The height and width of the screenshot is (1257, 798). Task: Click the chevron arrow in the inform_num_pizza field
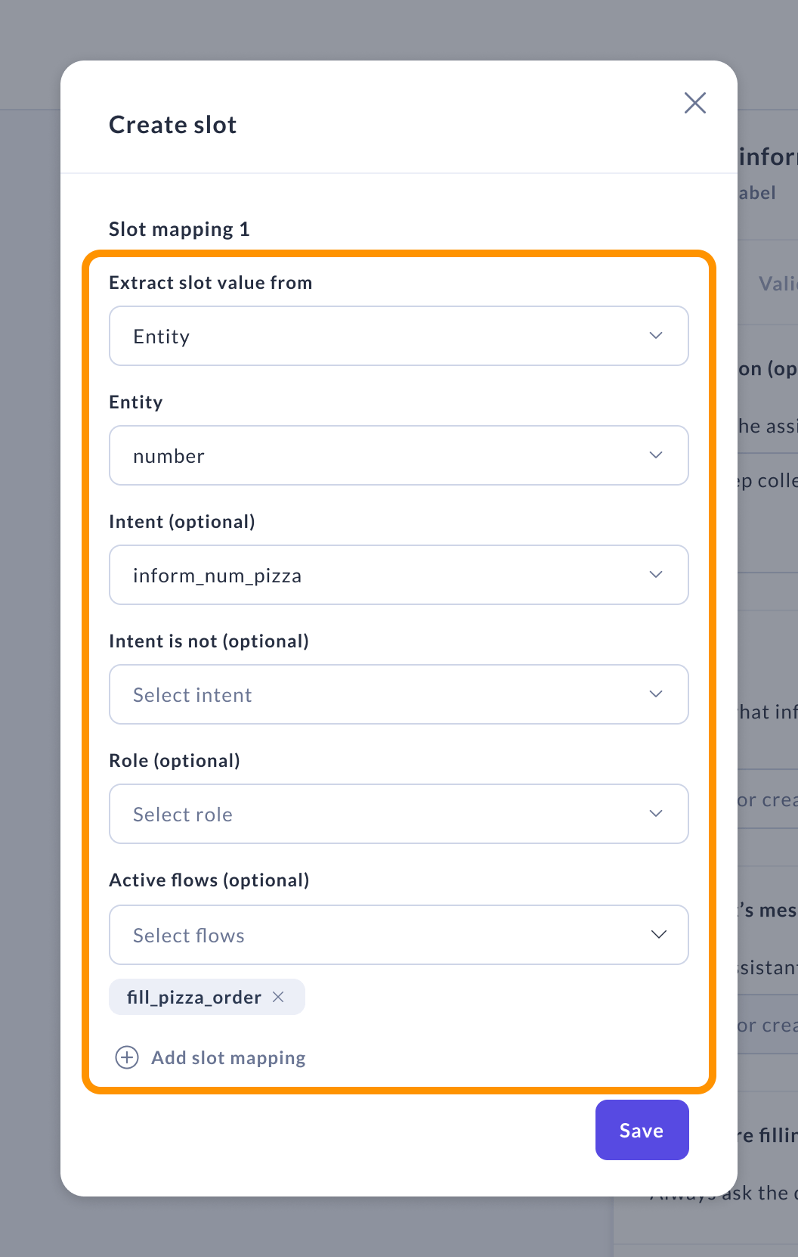656,575
